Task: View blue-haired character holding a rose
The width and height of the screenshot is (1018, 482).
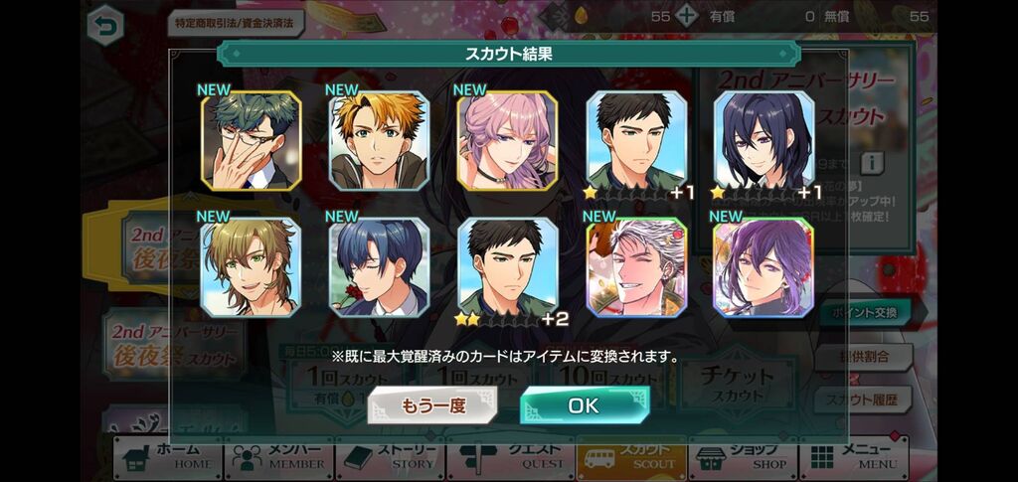Action: tap(379, 267)
